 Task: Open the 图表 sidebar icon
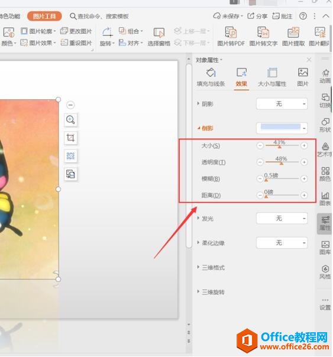325,199
